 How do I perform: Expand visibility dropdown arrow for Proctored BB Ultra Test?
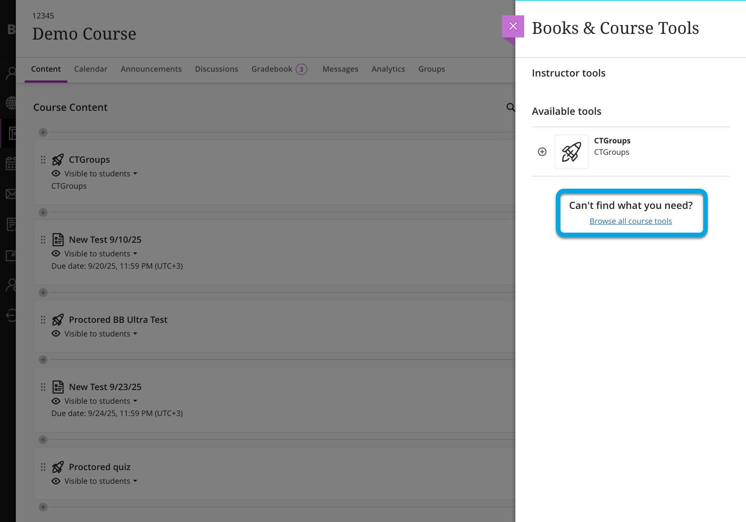[x=135, y=334]
